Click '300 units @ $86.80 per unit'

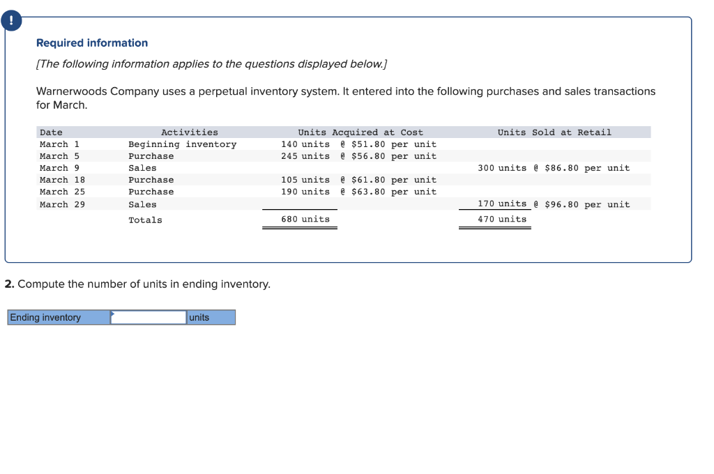coord(554,168)
